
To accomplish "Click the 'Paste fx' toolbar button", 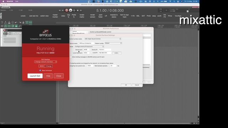I will 74,16.
